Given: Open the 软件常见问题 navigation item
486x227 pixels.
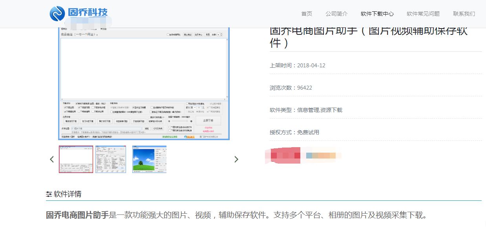Looking at the screenshot, I should [423, 13].
